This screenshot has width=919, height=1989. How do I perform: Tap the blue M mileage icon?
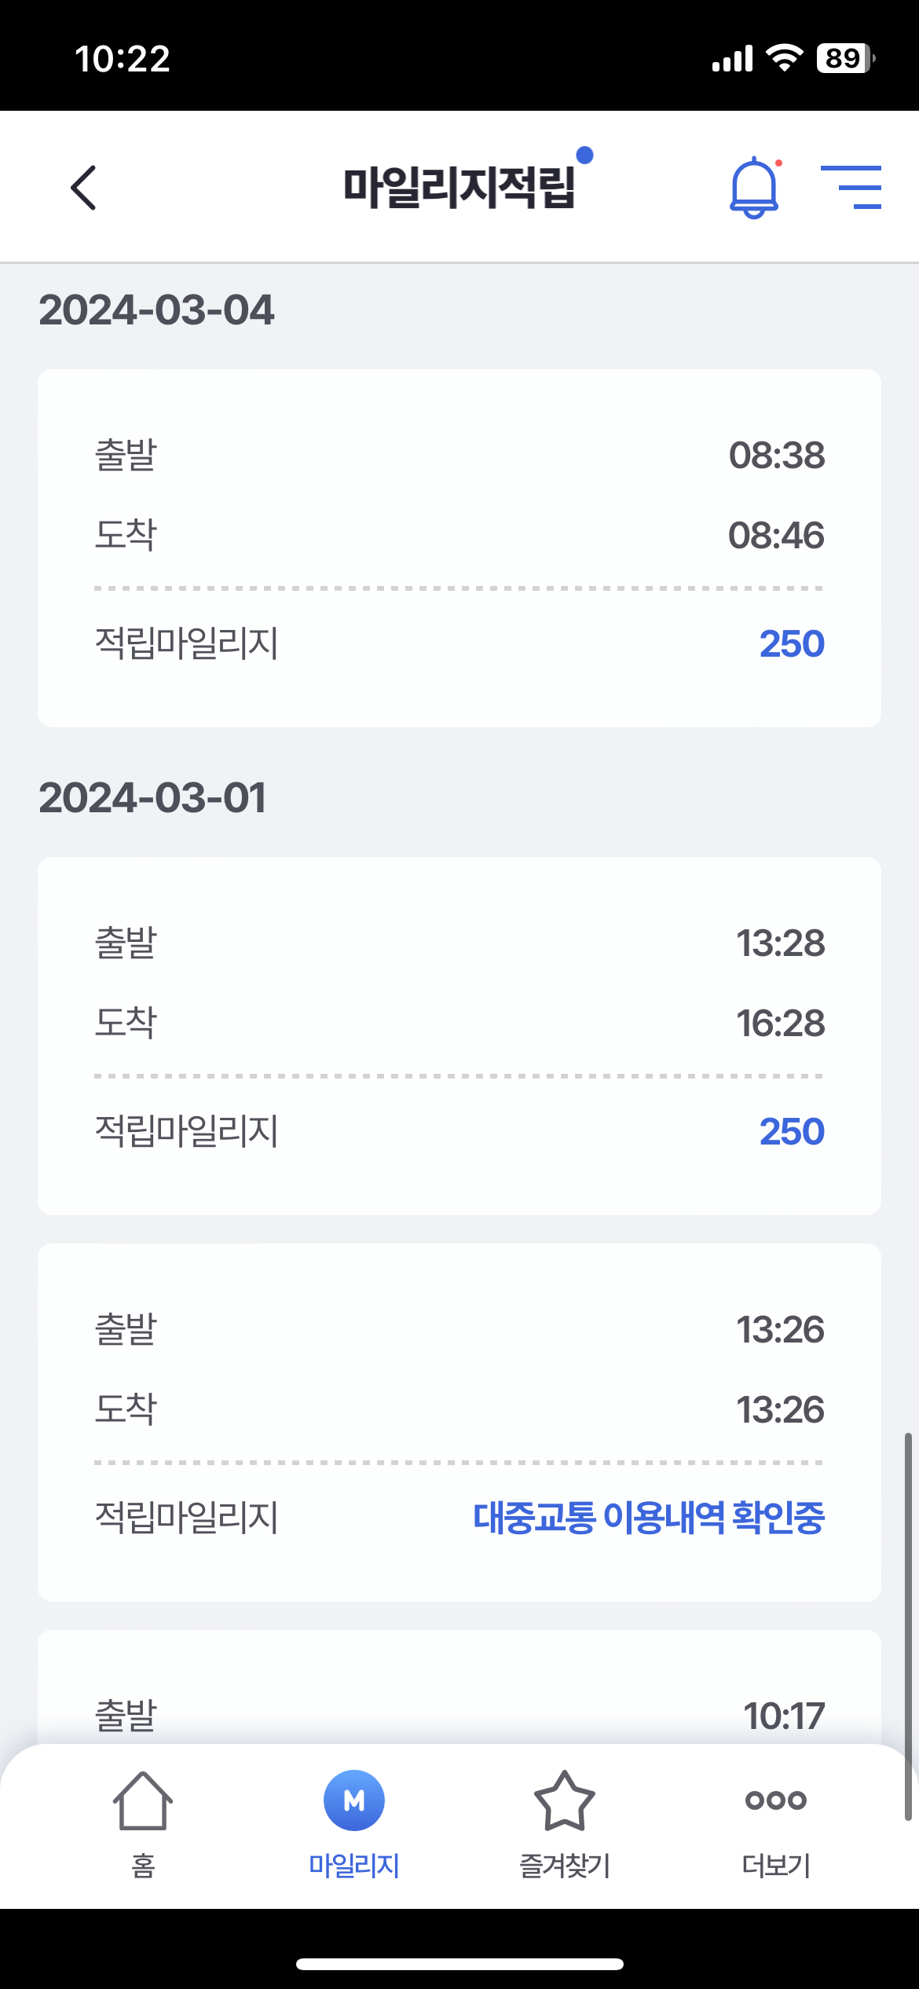pos(354,1800)
